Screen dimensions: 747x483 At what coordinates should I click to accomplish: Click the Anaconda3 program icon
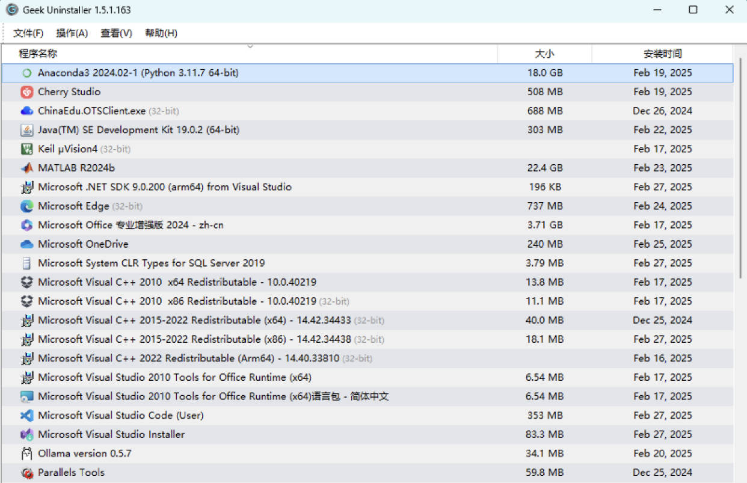[x=26, y=73]
